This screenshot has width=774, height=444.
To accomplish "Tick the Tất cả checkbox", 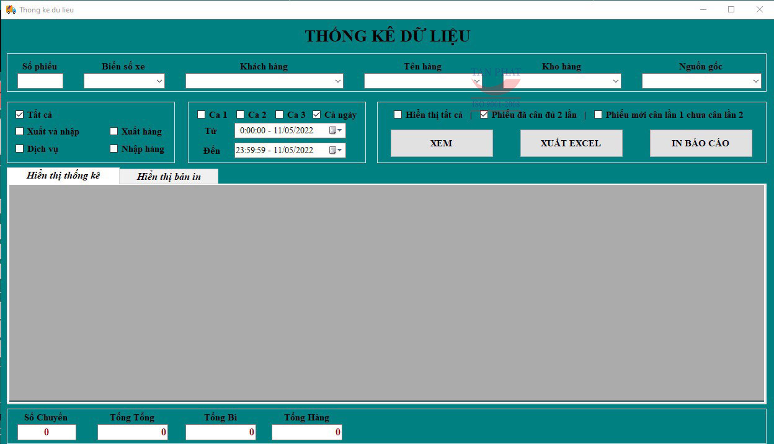I will (x=20, y=115).
